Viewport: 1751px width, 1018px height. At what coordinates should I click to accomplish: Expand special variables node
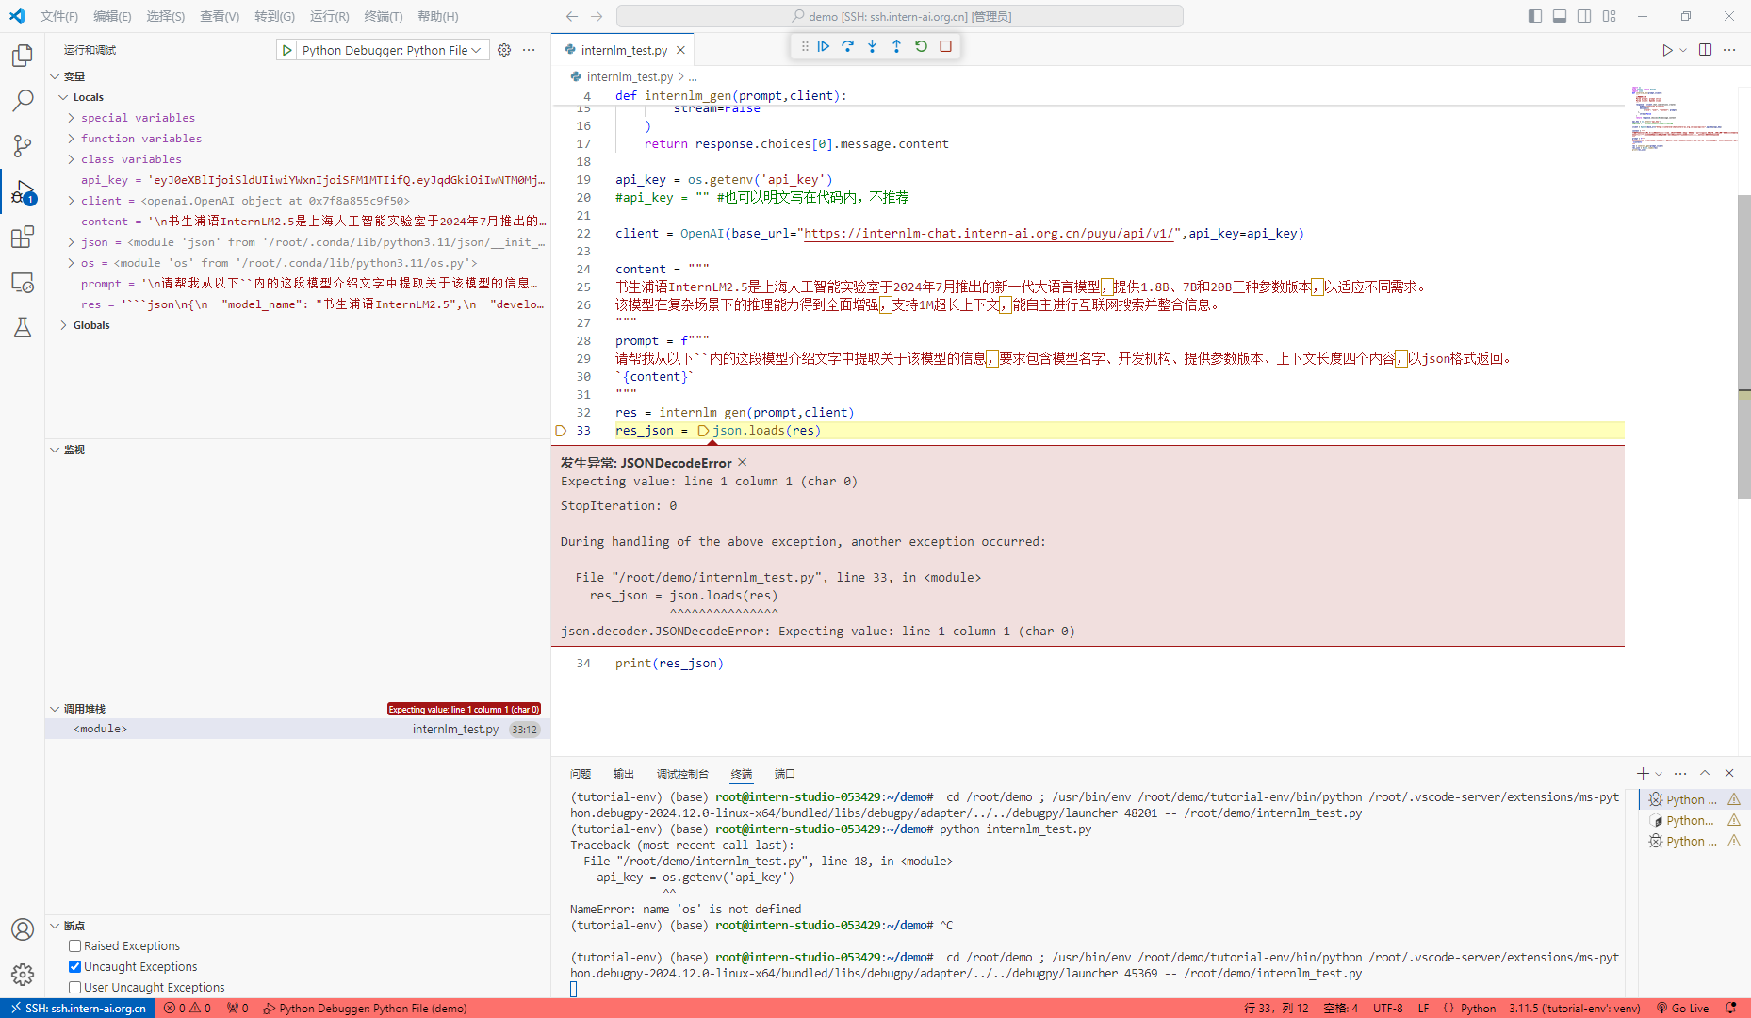click(71, 118)
